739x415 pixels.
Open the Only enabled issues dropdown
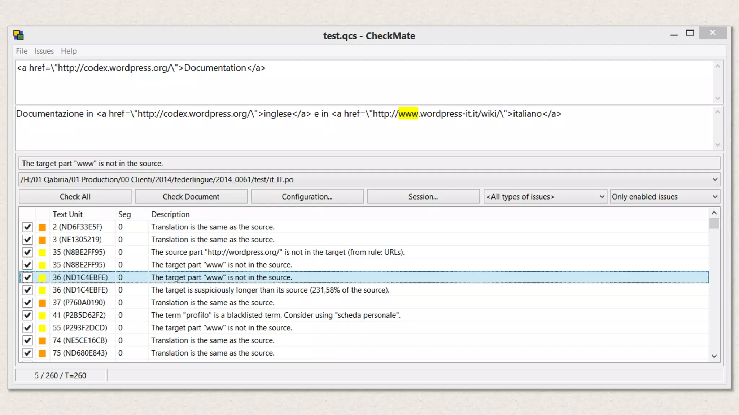[x=715, y=197]
